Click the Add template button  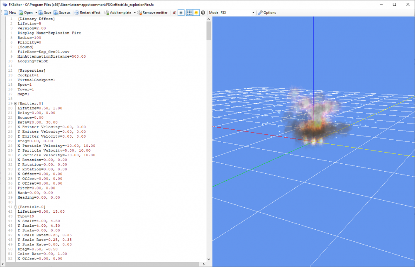(x=118, y=12)
